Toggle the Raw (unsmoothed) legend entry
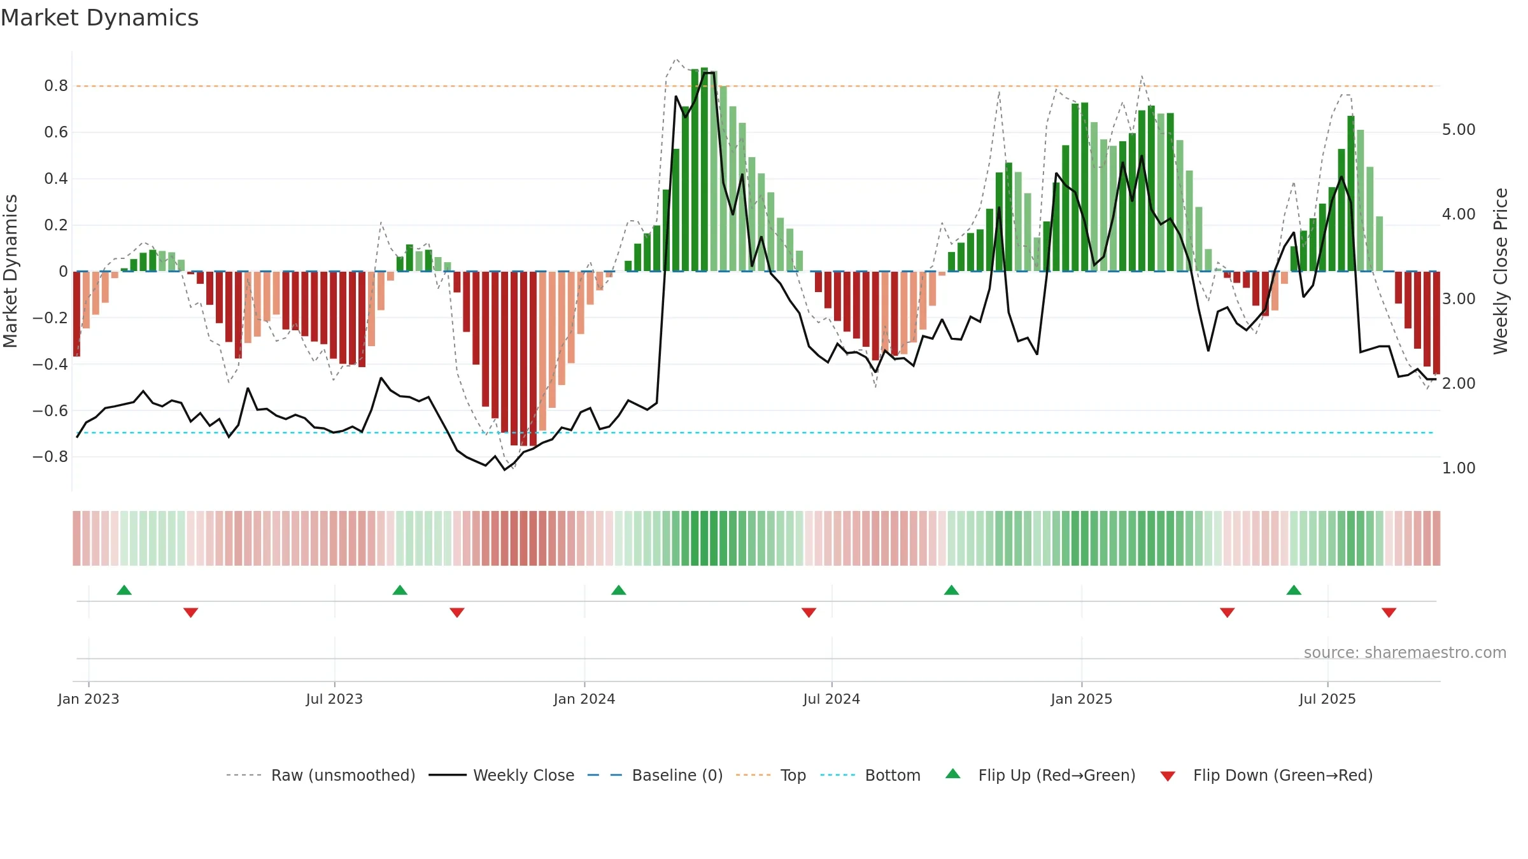This screenshot has height=859, width=1528. point(321,775)
